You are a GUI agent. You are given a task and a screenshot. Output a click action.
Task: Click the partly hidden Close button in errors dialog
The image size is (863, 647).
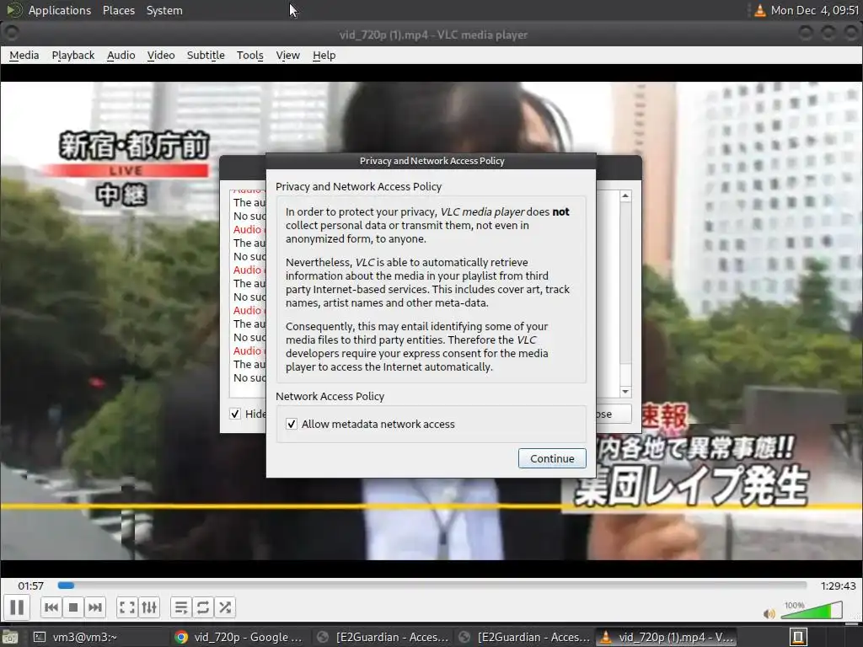point(614,414)
